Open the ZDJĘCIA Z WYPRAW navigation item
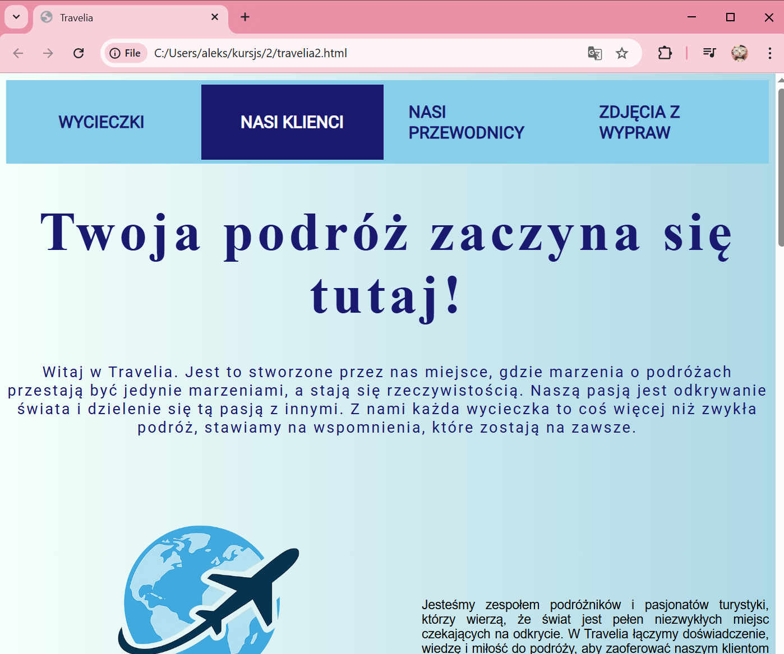 (639, 122)
